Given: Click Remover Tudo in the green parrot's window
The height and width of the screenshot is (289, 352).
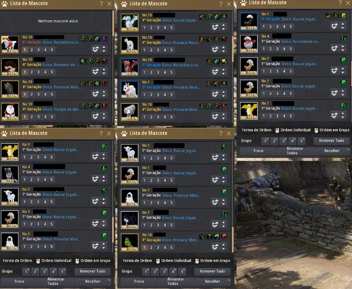Looking at the screenshot, I should 212,271.
